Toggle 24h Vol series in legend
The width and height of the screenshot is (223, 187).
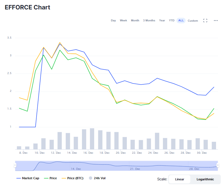pyautogui.click(x=97, y=178)
